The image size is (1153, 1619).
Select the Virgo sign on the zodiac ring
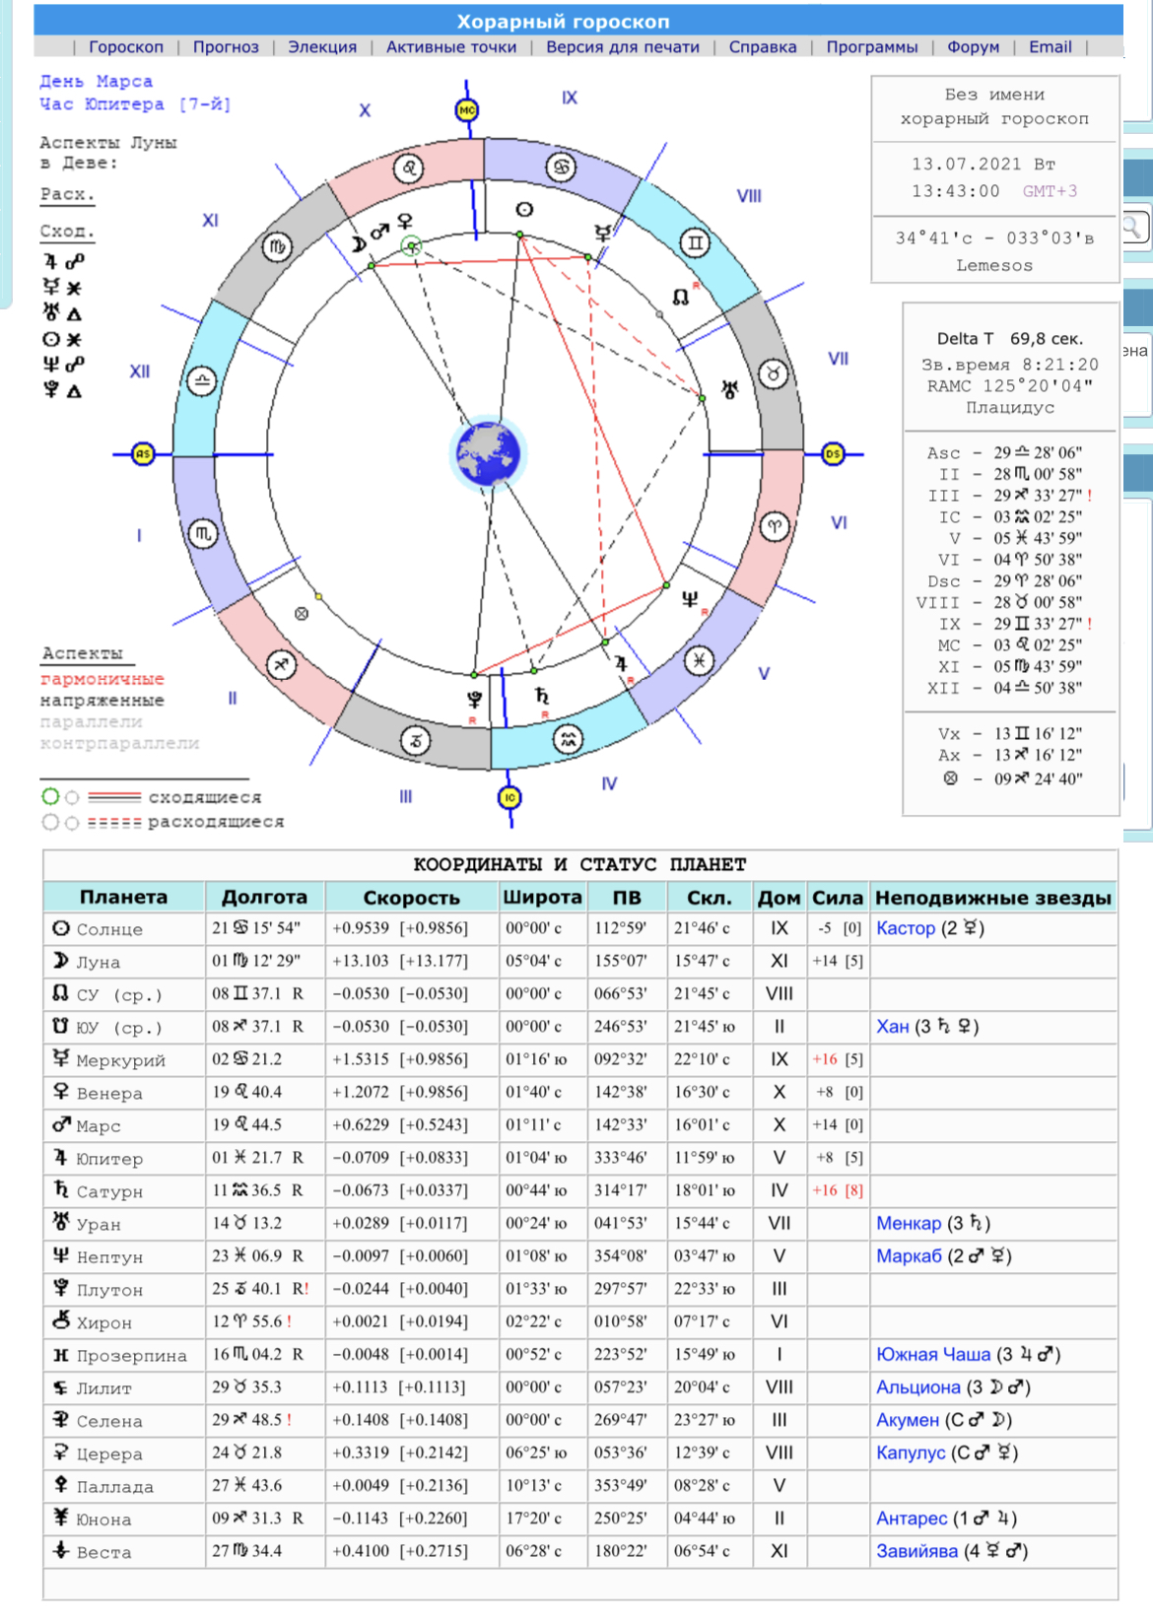tap(278, 247)
